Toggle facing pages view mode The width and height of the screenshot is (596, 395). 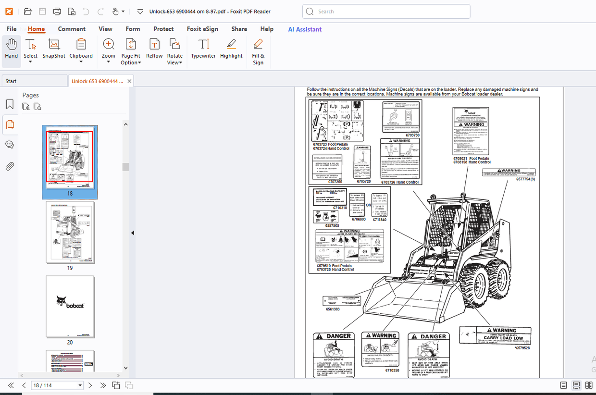[589, 385]
